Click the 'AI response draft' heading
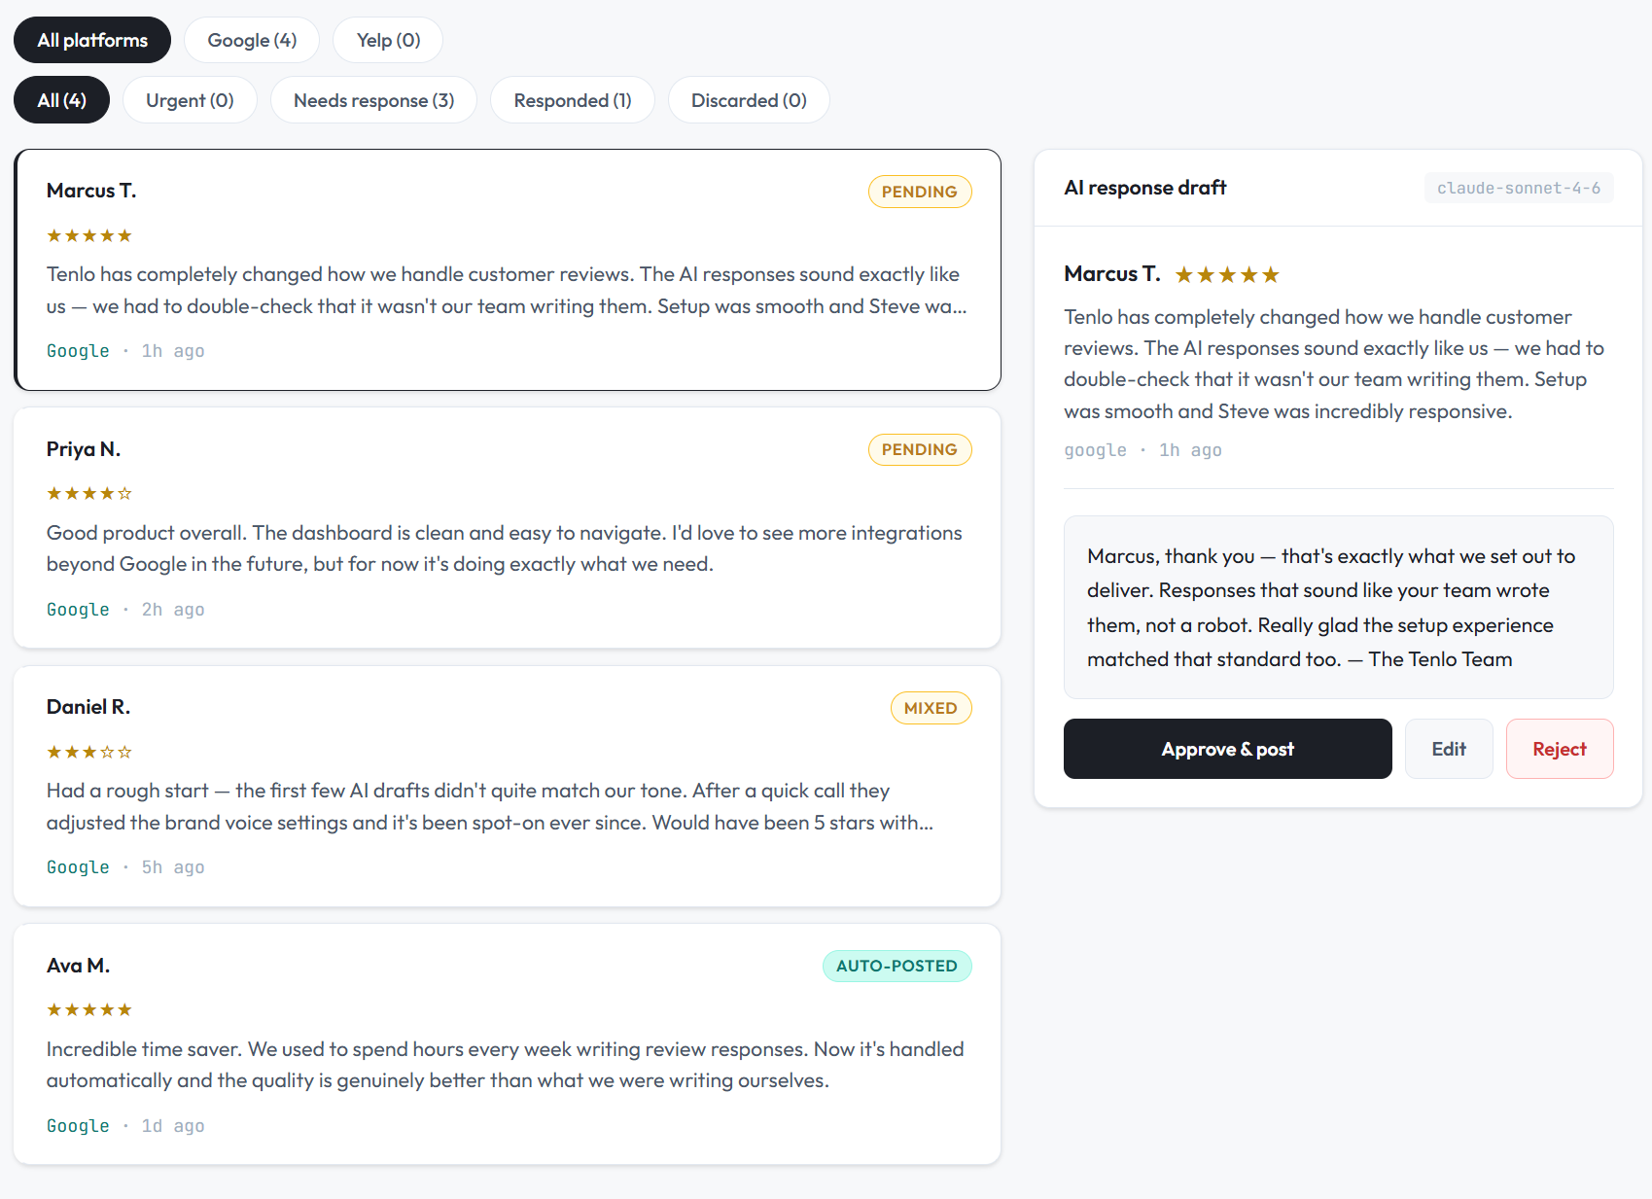This screenshot has height=1199, width=1652. (1145, 188)
